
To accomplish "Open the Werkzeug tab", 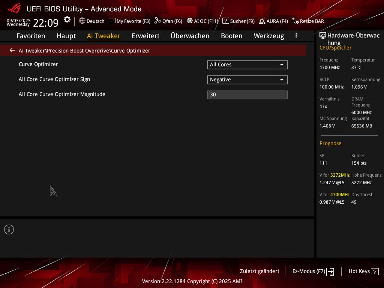I will click(x=269, y=36).
